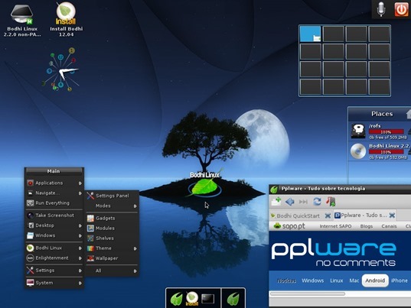Open the Bodhi Linux menu entry
Image resolution: width=411 pixels, height=308 pixels.
(x=54, y=248)
